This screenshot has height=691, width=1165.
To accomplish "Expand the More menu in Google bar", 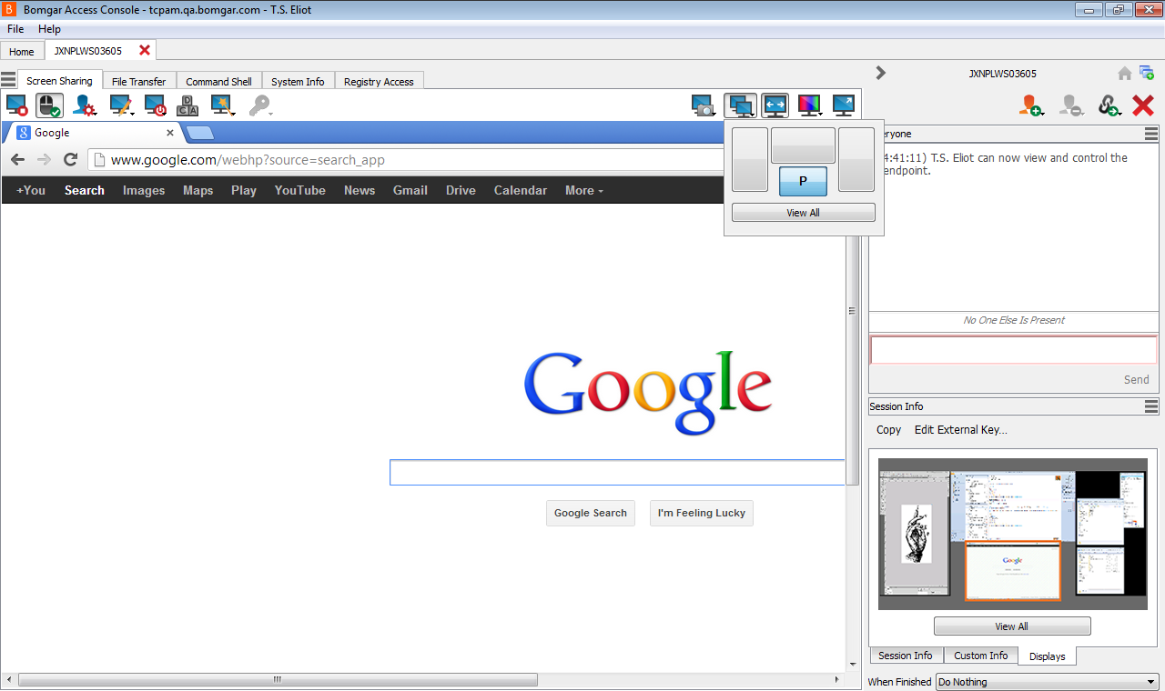I will click(x=585, y=190).
